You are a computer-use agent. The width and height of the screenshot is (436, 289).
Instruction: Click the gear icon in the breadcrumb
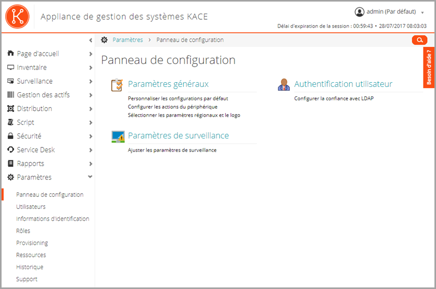(104, 40)
